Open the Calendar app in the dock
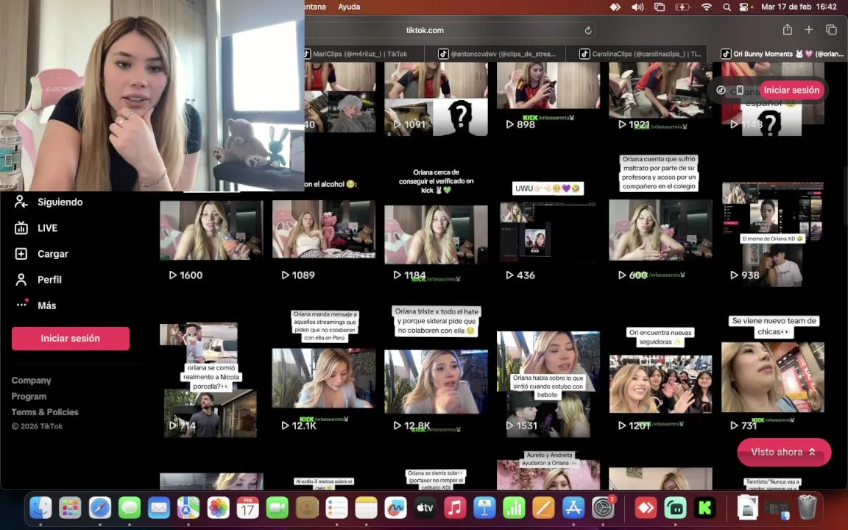848x530 pixels. coord(247,508)
